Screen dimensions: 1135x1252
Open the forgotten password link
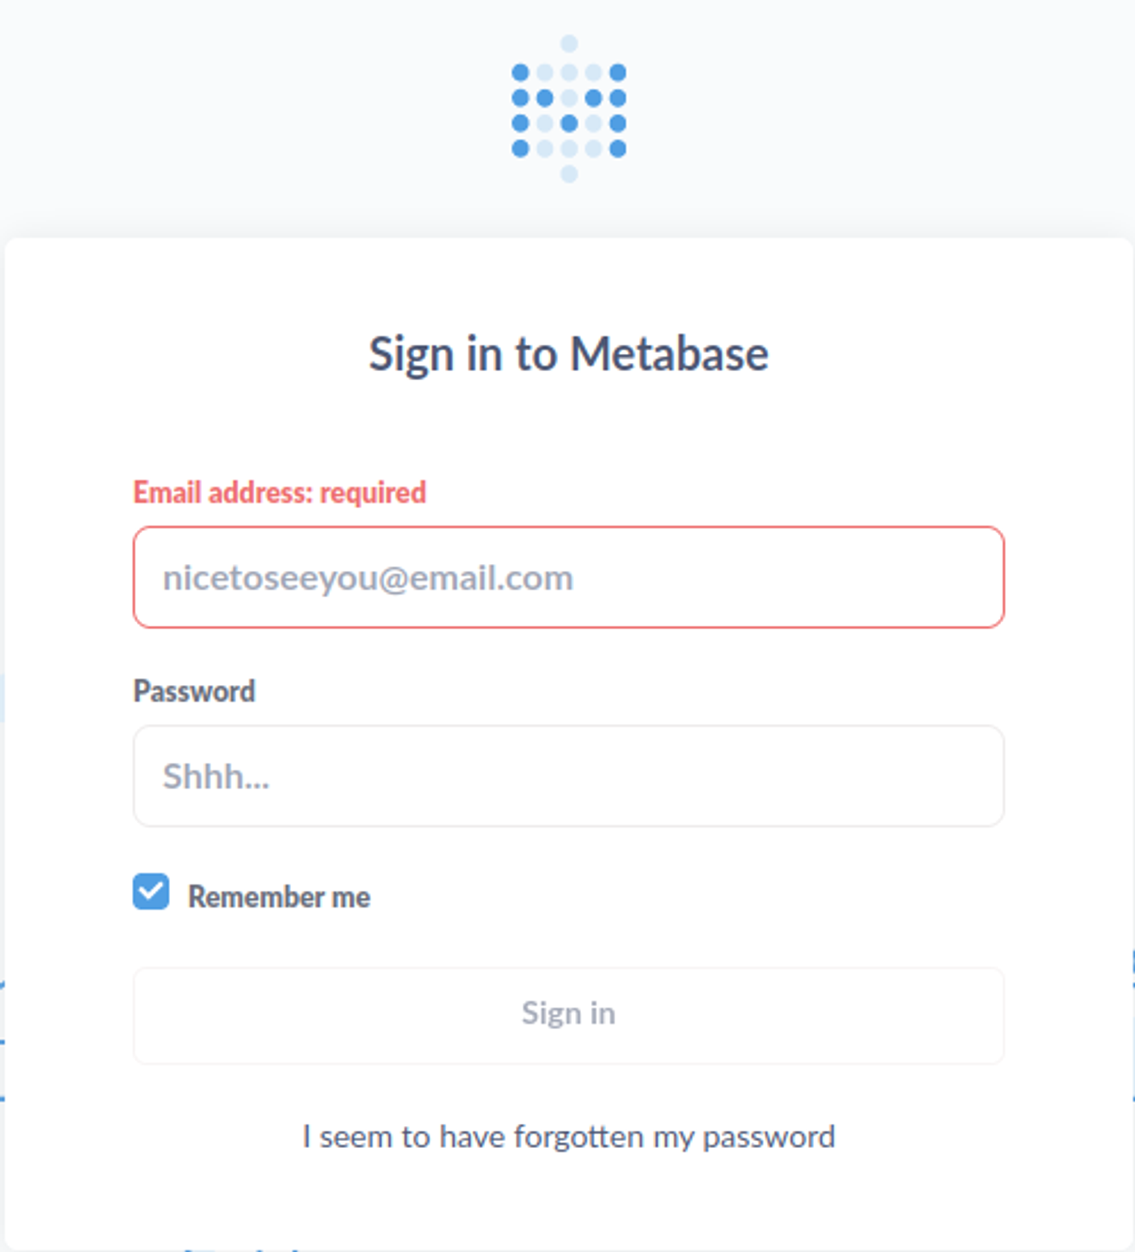[x=569, y=1137]
